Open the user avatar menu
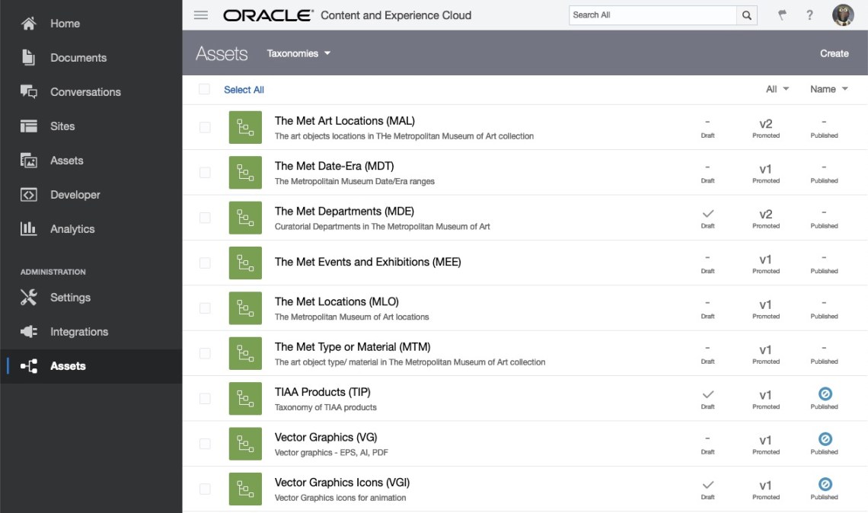The height and width of the screenshot is (513, 868). (843, 15)
